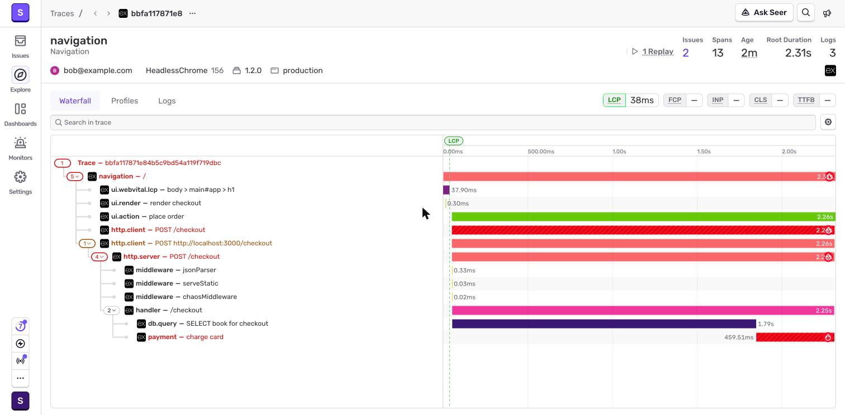
Task: Click the production environment tag
Action: coord(297,70)
